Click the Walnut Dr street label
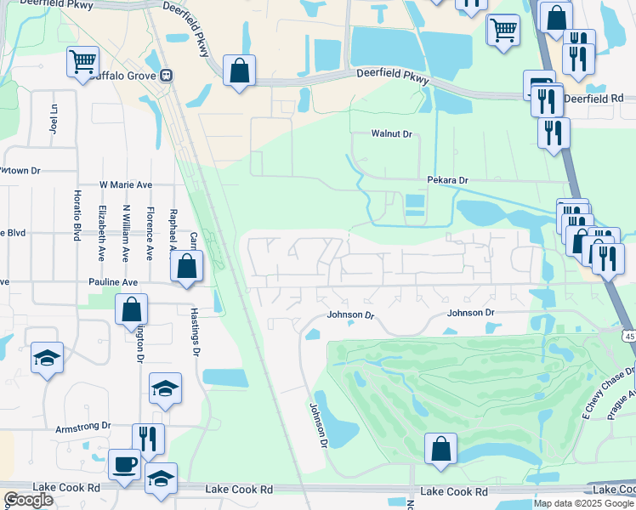The width and height of the screenshot is (636, 510). click(391, 134)
